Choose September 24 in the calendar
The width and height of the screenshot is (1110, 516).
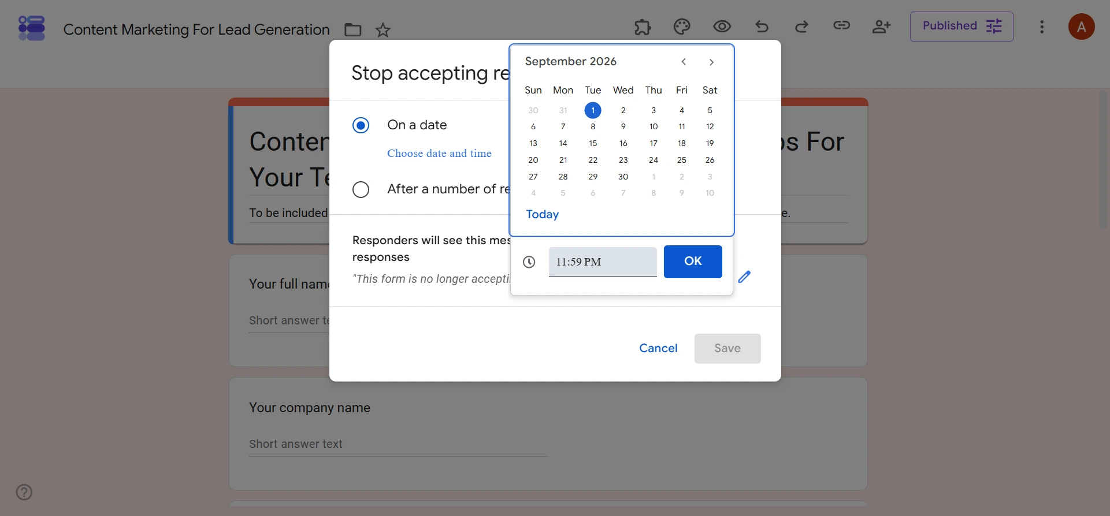(654, 160)
